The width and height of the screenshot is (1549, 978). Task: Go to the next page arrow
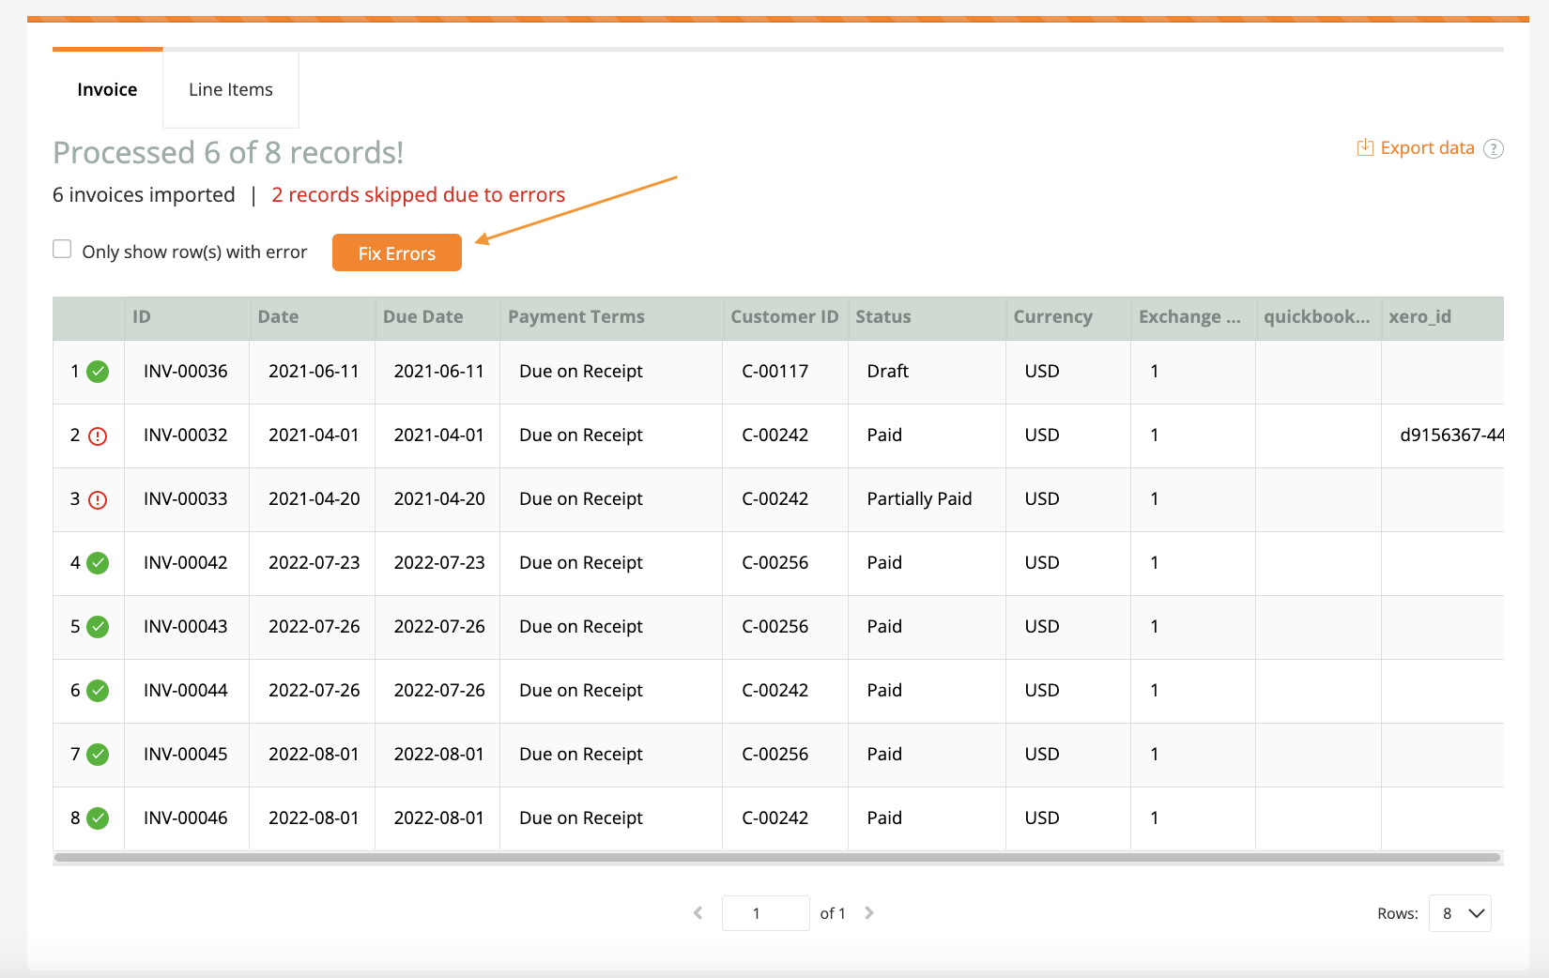tap(869, 912)
